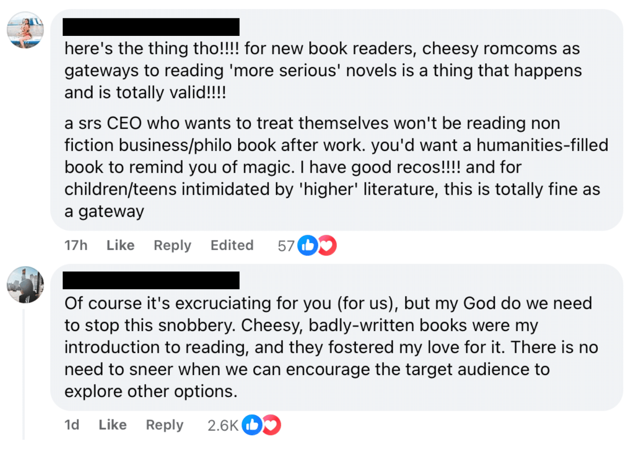The height and width of the screenshot is (451, 635).
Task: Click the 57 reaction count
Action: click(x=286, y=245)
